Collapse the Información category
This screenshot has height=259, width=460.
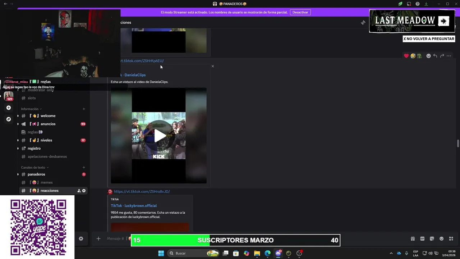(31, 109)
